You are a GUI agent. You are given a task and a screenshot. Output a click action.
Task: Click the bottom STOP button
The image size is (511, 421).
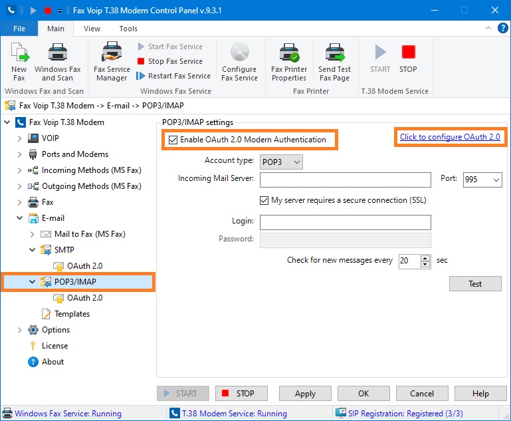(241, 393)
